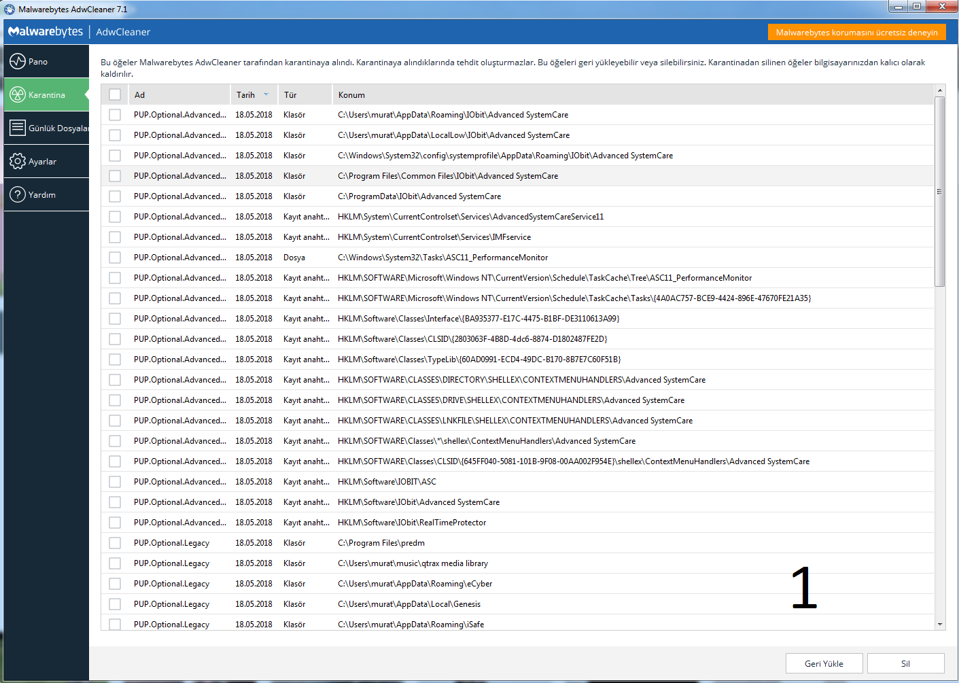Select the TaskCache\Tree\ASC11_PerformanceMonitor key text
959x683 pixels.
click(x=544, y=278)
